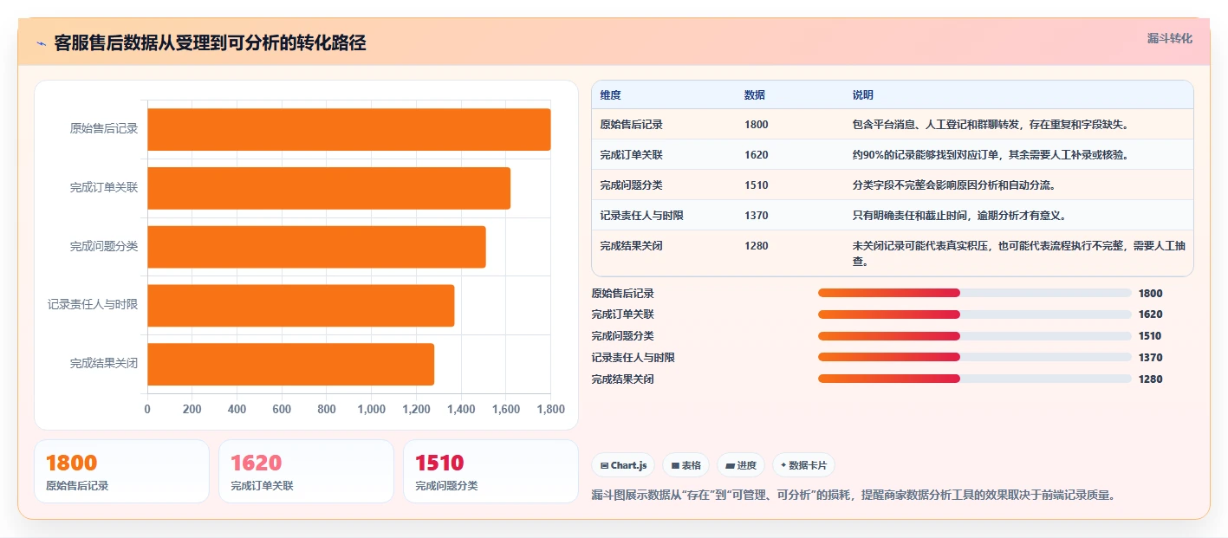The height and width of the screenshot is (538, 1228).
Task: Click the 1,800 tick label on the chart axis
Action: (551, 409)
